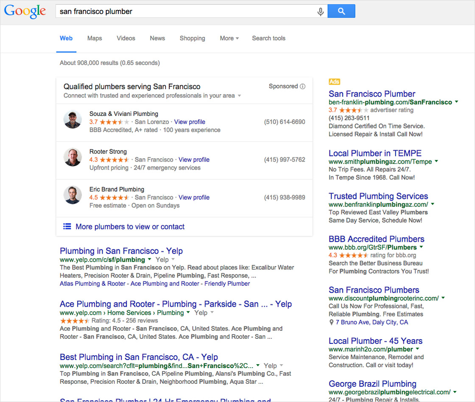Switch to the Shopping tab

193,38
